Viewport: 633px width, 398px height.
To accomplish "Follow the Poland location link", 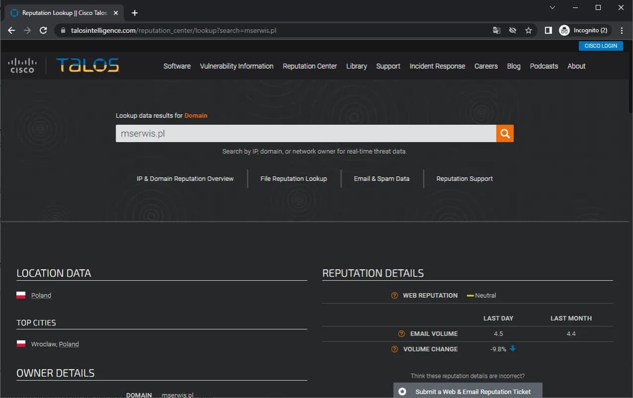I will click(x=41, y=295).
